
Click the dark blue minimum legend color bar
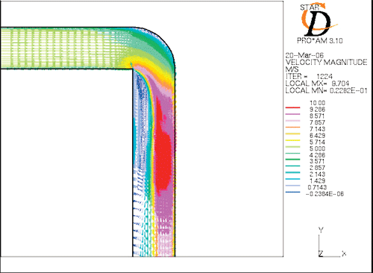[x=292, y=192]
